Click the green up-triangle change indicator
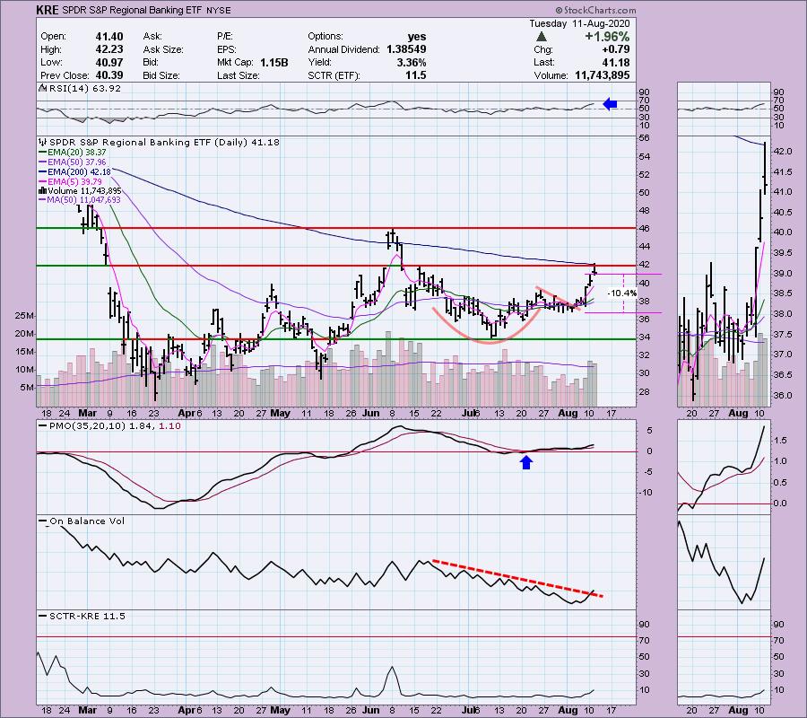Viewport: 807px width, 718px height. coord(541,37)
